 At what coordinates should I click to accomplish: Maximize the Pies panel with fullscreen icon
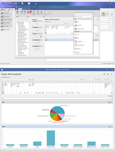click(x=112, y=102)
